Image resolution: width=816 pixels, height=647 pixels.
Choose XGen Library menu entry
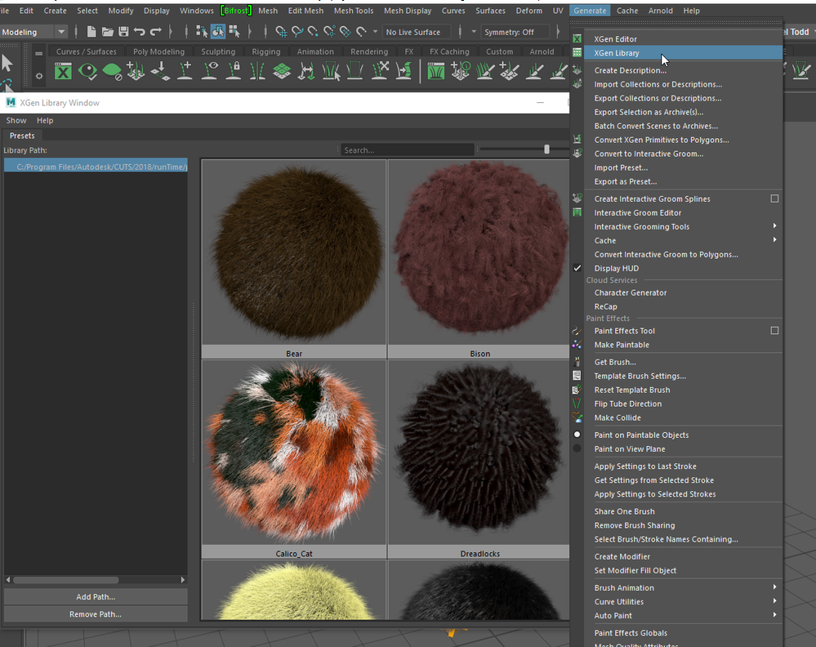[x=683, y=52]
